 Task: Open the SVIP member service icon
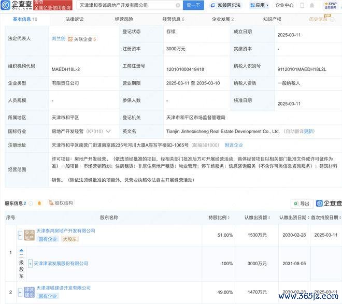[x=330, y=6]
